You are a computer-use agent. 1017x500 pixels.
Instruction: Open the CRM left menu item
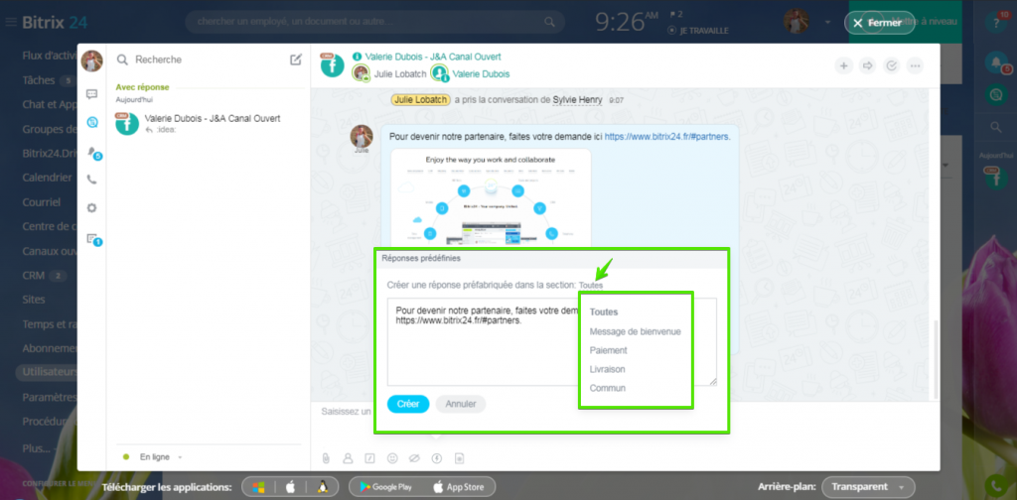(x=34, y=276)
